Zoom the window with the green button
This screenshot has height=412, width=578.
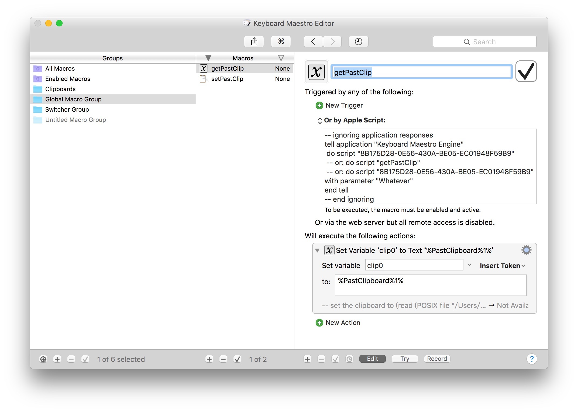[59, 23]
